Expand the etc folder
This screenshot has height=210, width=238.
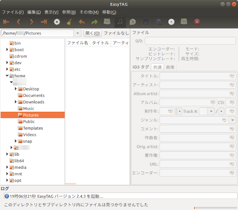click(7, 69)
